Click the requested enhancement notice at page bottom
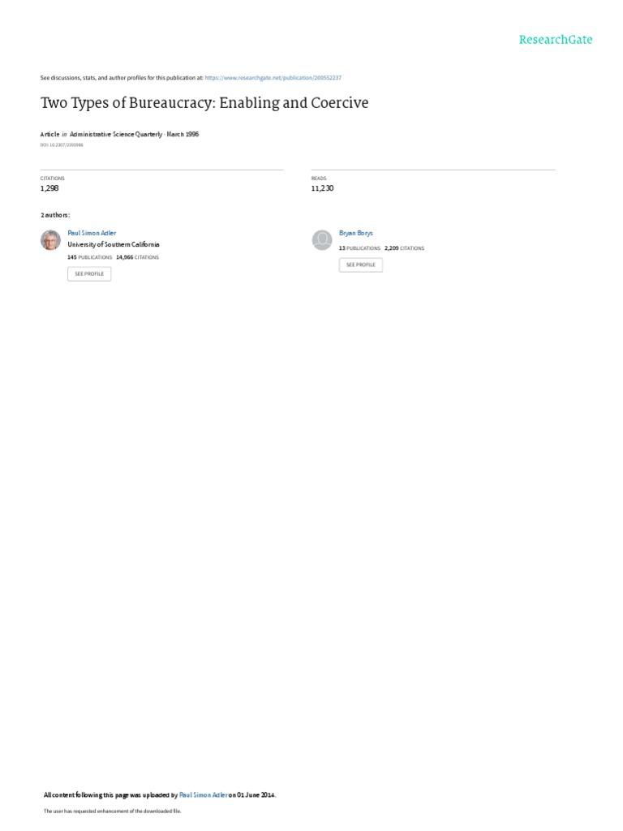This screenshot has width=623, height=831. point(112,812)
